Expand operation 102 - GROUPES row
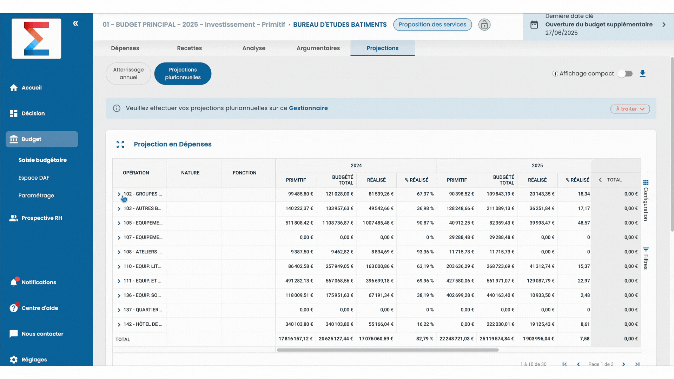This screenshot has width=674, height=379. 119,194
